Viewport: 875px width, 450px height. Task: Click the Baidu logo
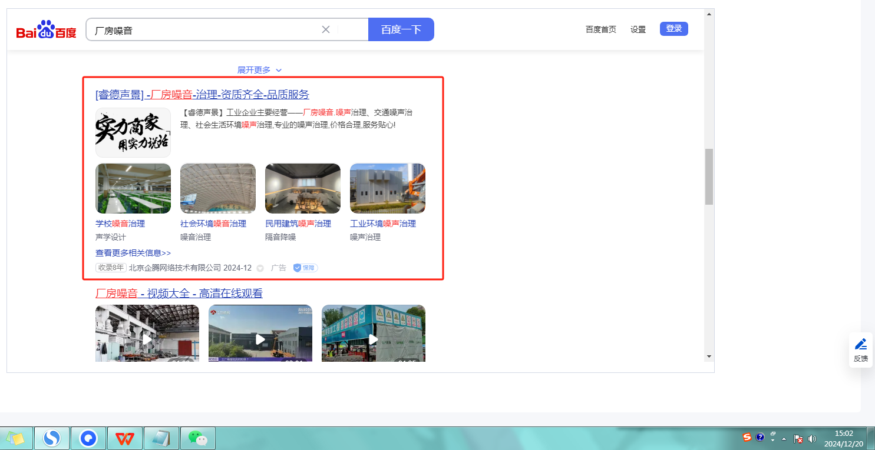(x=46, y=30)
